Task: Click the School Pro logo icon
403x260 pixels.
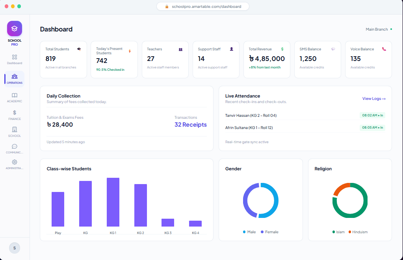Action: [15, 28]
